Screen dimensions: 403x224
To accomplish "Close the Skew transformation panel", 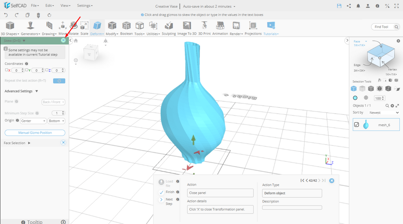I will pos(63,40).
